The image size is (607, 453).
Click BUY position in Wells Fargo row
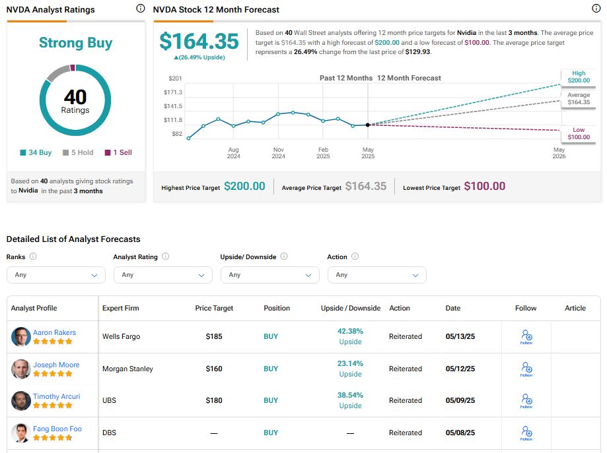(271, 337)
